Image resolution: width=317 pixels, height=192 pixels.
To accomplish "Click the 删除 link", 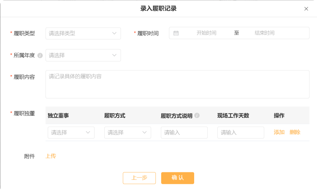I will coord(295,132).
